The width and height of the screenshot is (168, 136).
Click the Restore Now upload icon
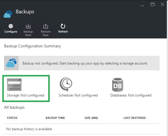click(x=46, y=26)
